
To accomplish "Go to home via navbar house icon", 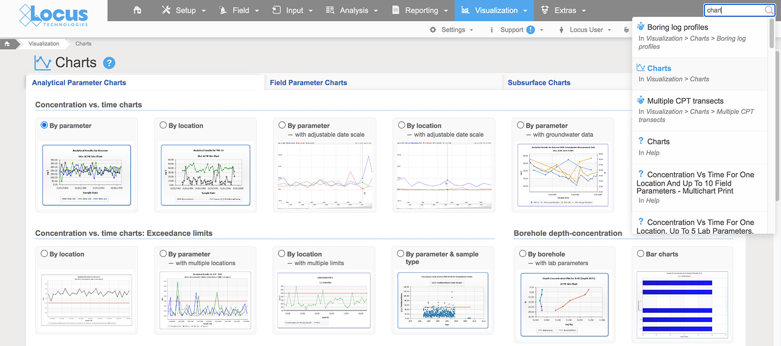I will [137, 10].
